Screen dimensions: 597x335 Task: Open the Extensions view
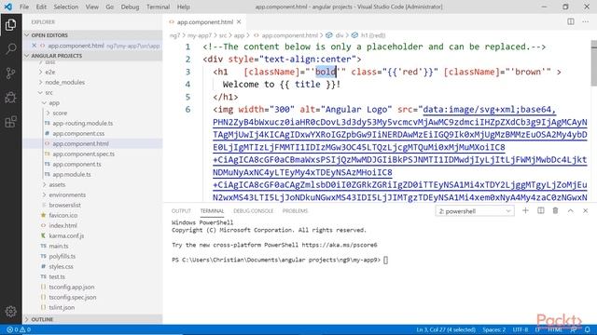(x=10, y=122)
